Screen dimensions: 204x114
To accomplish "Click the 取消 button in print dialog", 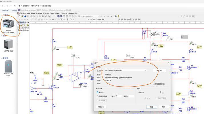I will tap(164, 107).
